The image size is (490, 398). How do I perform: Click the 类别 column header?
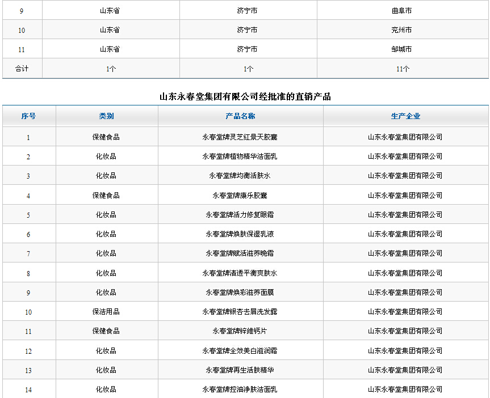tap(106, 116)
